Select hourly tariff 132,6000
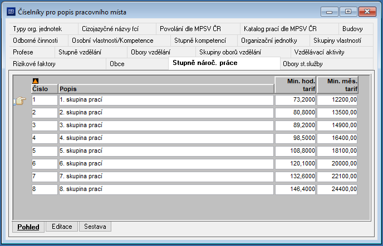Screen dimensions: 383x246 tap(296, 177)
